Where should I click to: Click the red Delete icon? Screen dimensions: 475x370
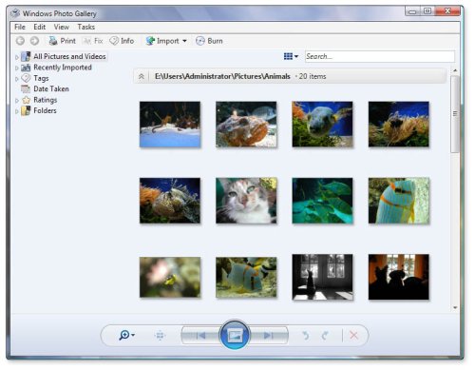coord(354,336)
